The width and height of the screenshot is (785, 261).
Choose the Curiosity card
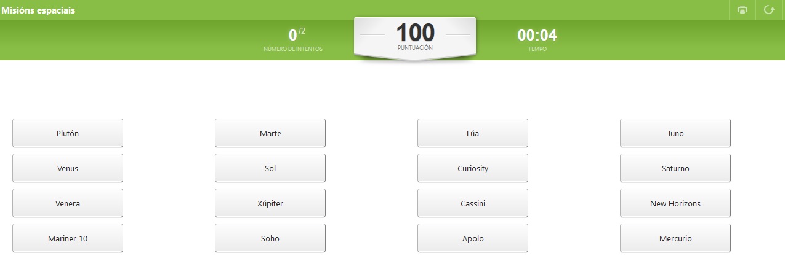pos(473,168)
